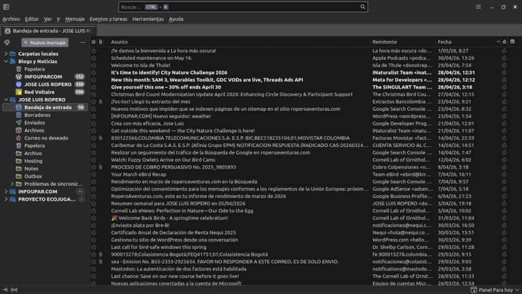Click the Nuevo mensaje button
Image resolution: width=522 pixels, height=294 pixels.
point(45,42)
